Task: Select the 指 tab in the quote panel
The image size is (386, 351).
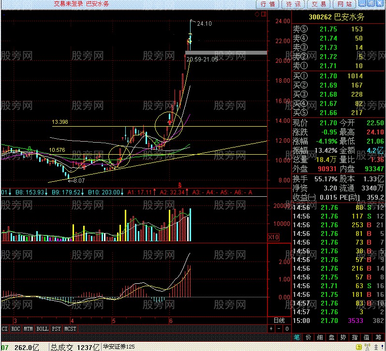Action: click(x=355, y=337)
